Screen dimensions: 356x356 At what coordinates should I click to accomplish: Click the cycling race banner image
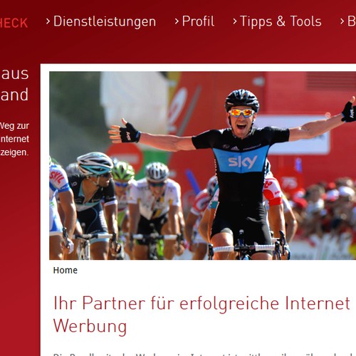pyautogui.click(x=203, y=165)
